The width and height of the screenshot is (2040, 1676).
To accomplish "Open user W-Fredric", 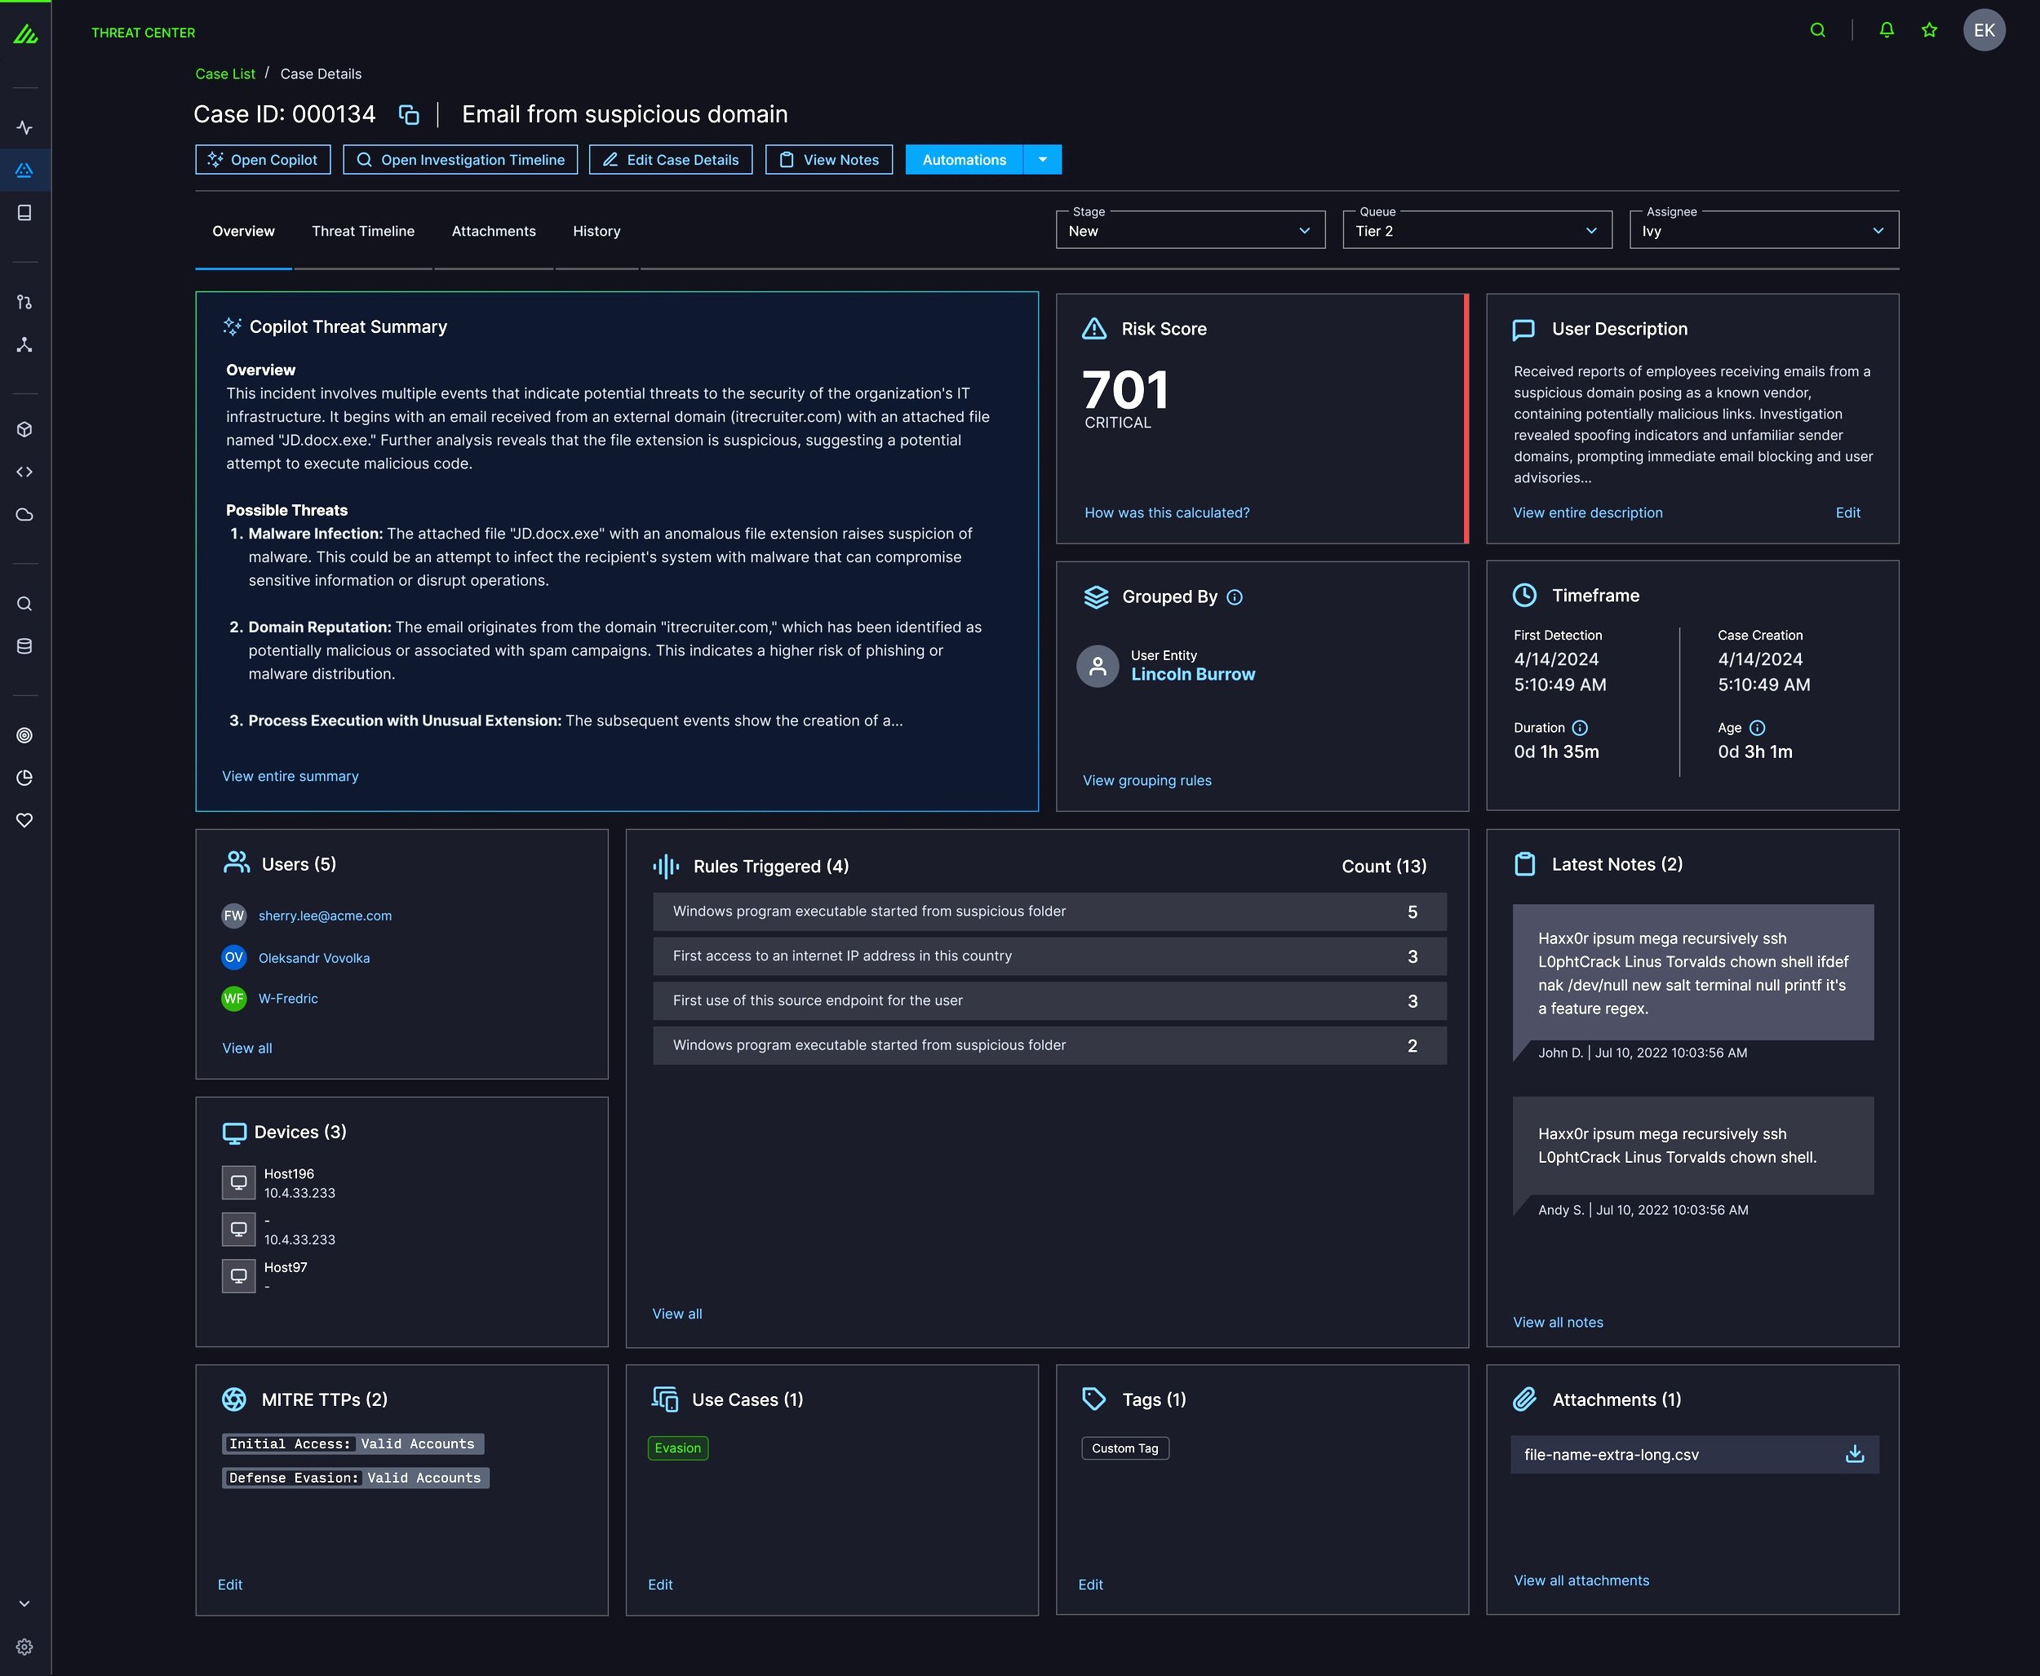I will [x=288, y=1000].
